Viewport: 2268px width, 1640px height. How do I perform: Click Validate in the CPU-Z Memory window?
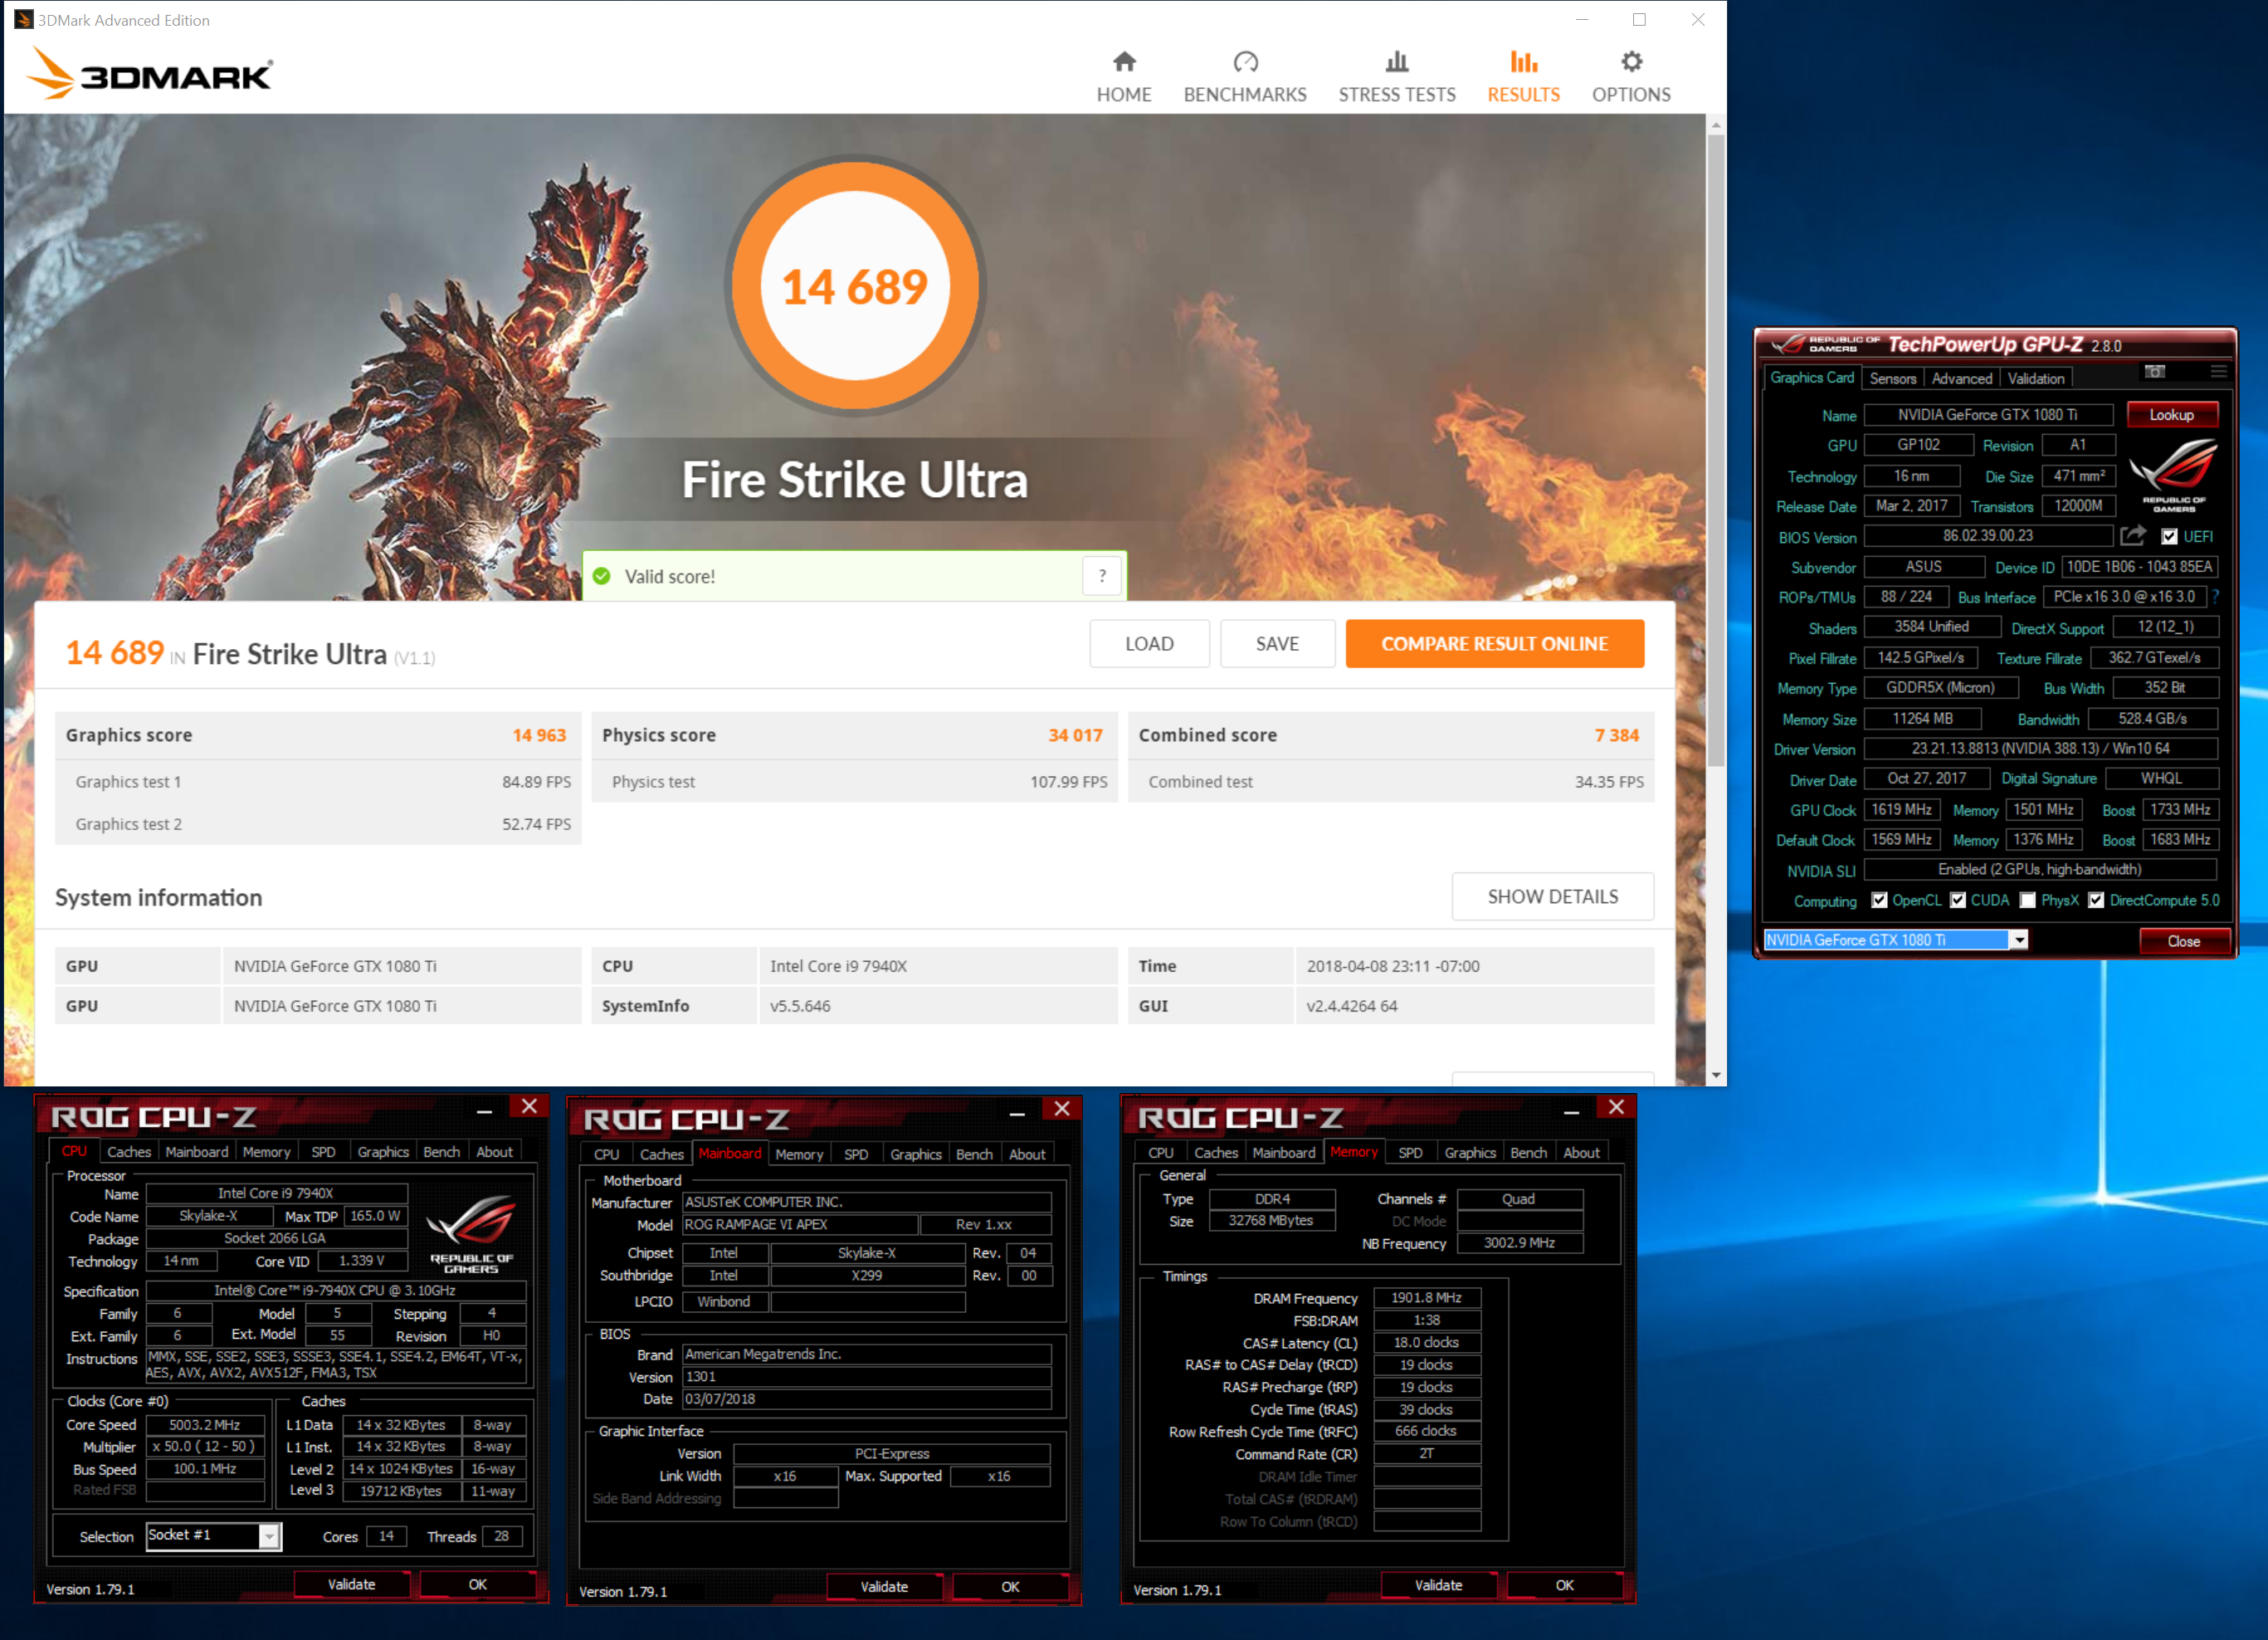click(1438, 1585)
